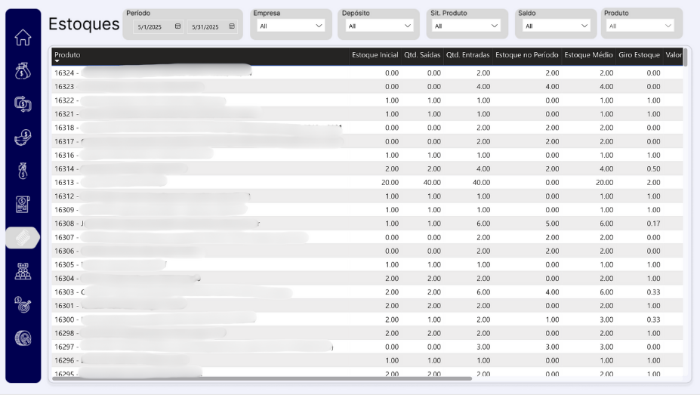Image resolution: width=700 pixels, height=395 pixels.
Task: Select product row 16305
Action: tap(367, 264)
